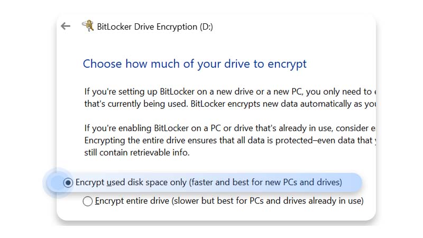423x238 pixels.
Task: Click line starting 'that's currently being used'
Action: click(230, 104)
